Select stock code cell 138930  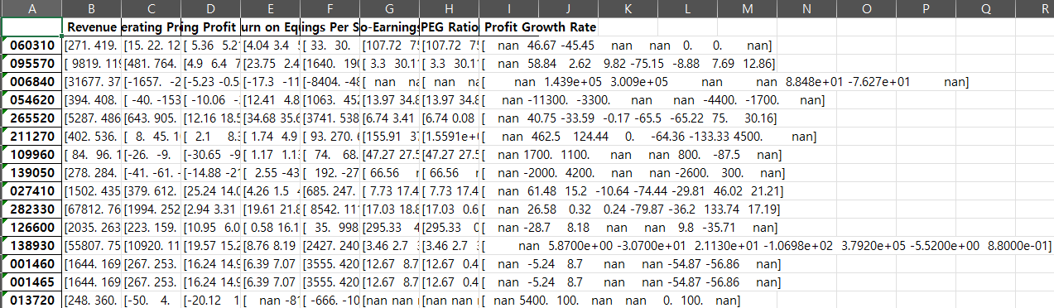(x=31, y=245)
